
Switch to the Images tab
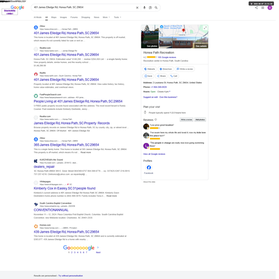[x=63, y=17]
